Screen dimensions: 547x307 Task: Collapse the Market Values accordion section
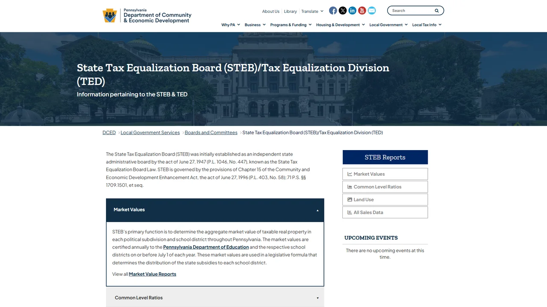click(215, 210)
